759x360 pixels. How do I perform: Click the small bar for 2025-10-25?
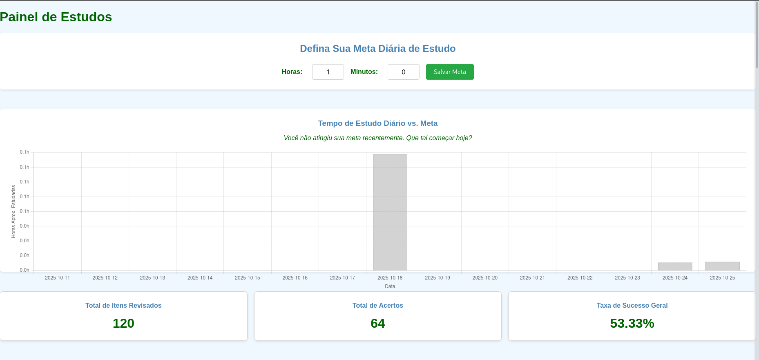[722, 266]
